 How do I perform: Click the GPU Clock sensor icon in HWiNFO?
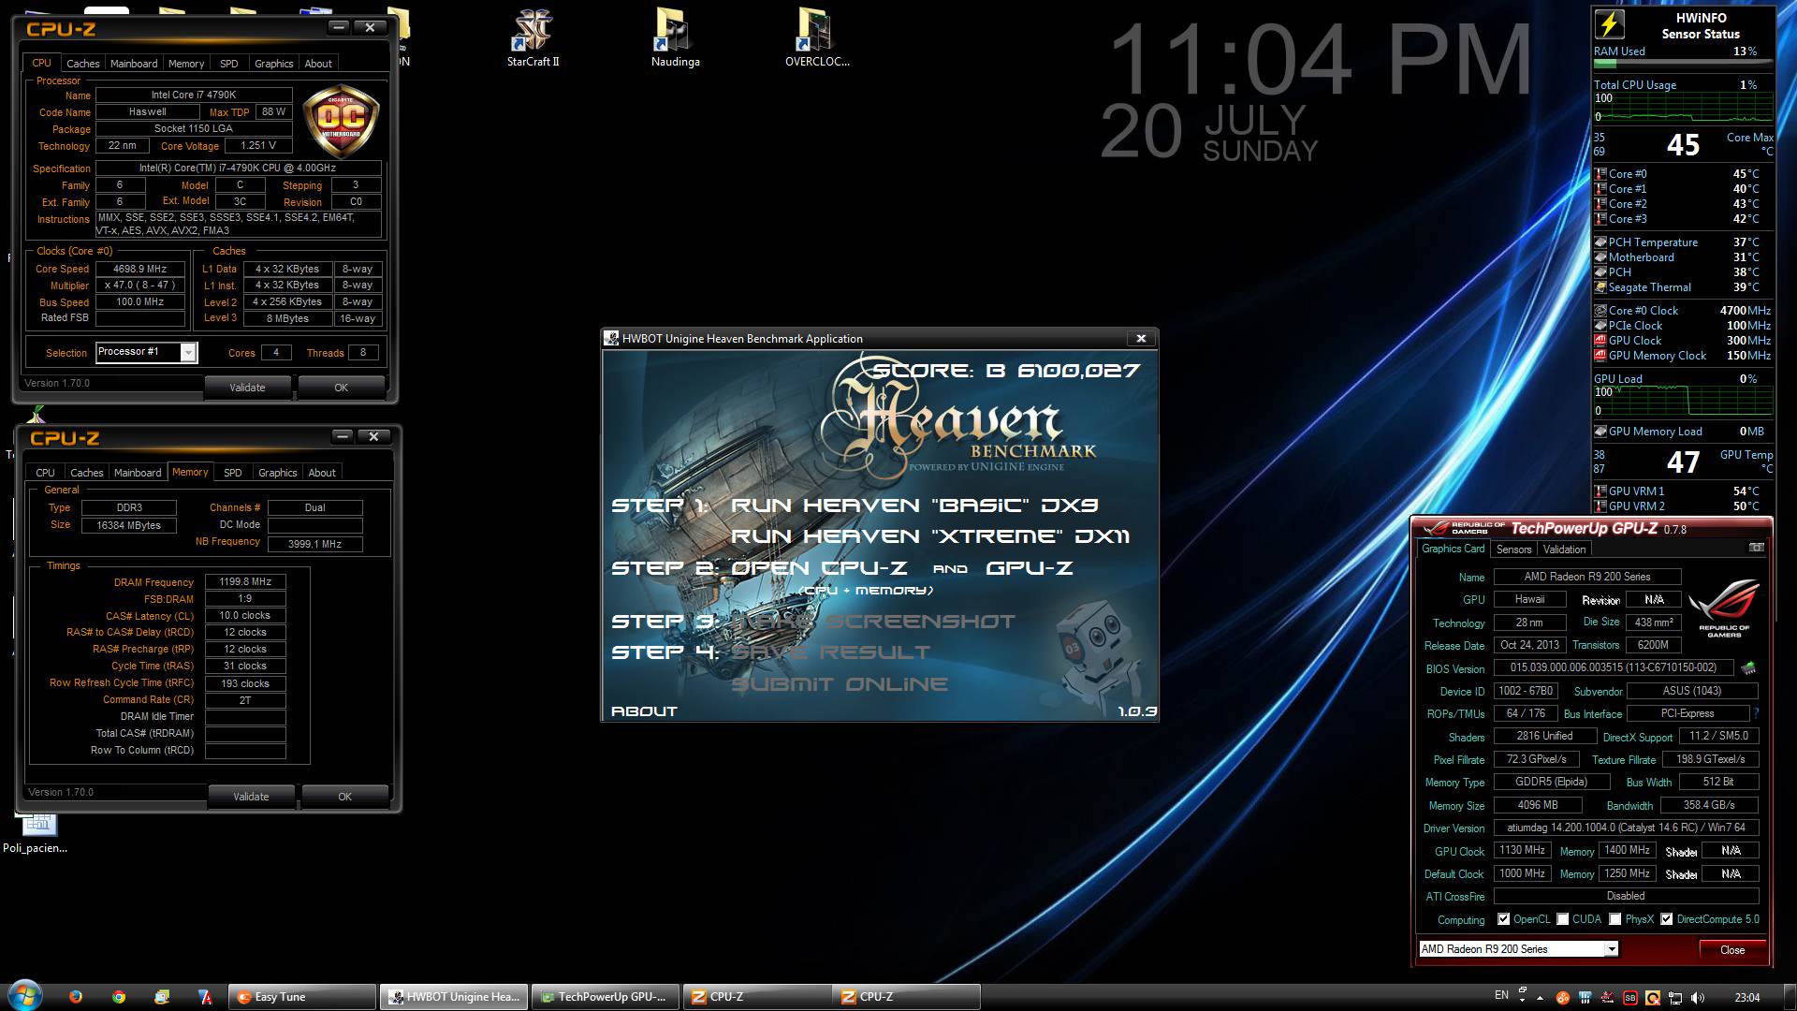coord(1600,341)
